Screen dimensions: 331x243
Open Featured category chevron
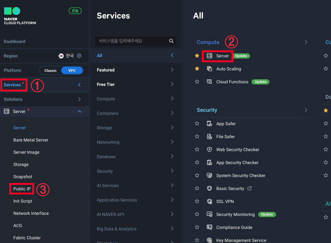point(172,70)
